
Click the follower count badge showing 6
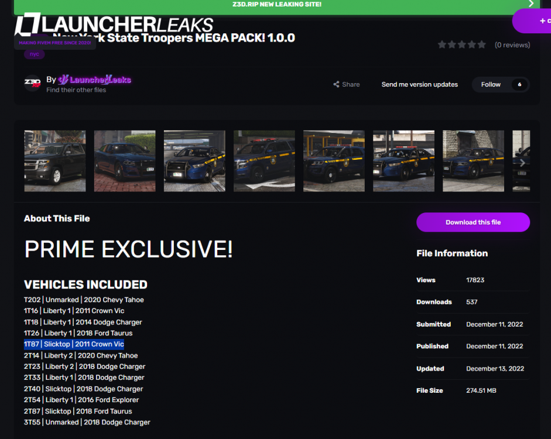[x=519, y=84]
